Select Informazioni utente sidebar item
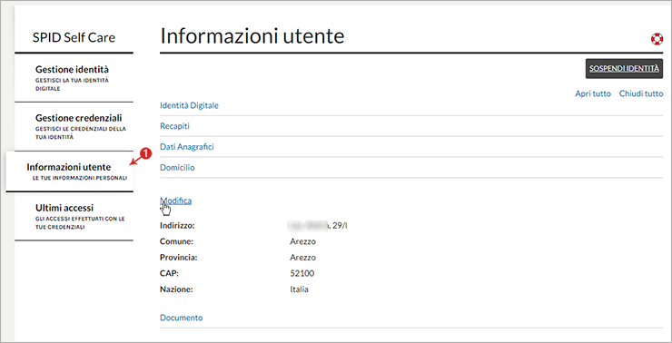This screenshot has height=343, width=672. click(x=69, y=171)
